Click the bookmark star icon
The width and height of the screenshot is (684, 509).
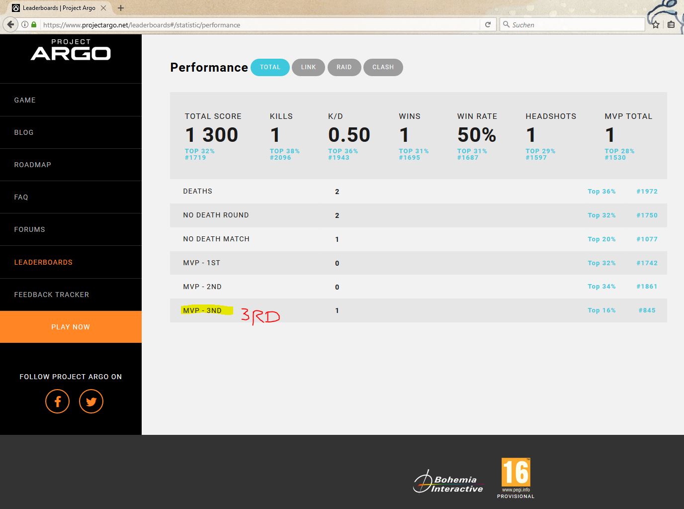(x=656, y=24)
